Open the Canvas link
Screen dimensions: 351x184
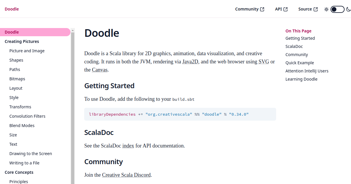pyautogui.click(x=100, y=70)
